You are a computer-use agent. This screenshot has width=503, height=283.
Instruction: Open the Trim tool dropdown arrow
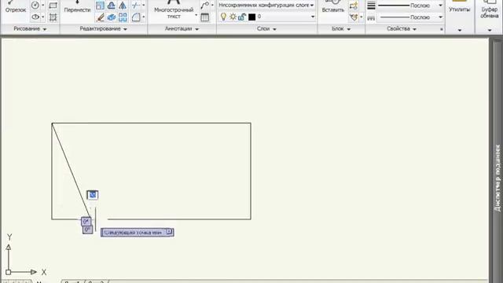(143, 6)
